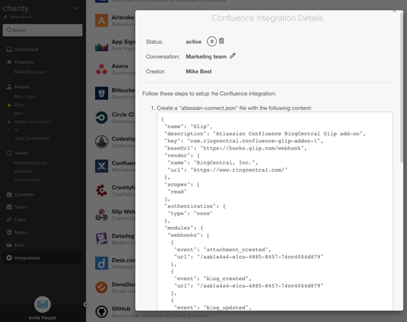Click the Confluence integration icon
This screenshot has height=322, width=407.
click(102, 166)
